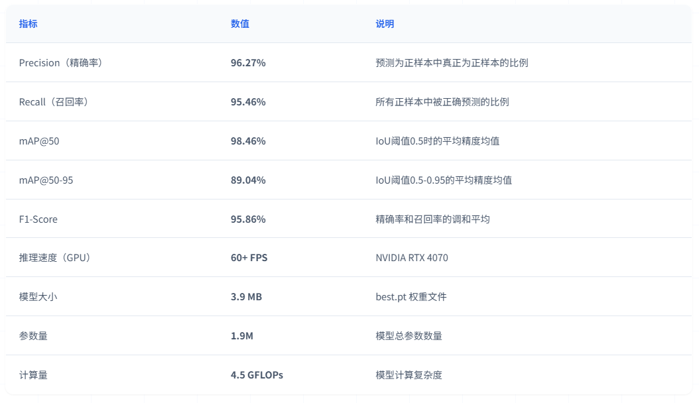699x403 pixels.
Task: Select the Recall（召回率） row label
Action: click(x=54, y=102)
